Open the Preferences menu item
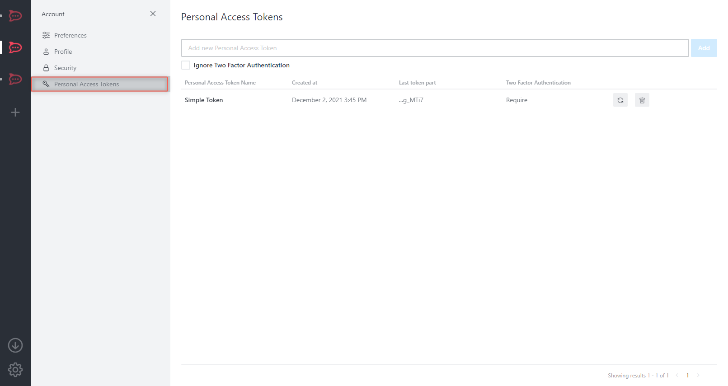 [100, 35]
